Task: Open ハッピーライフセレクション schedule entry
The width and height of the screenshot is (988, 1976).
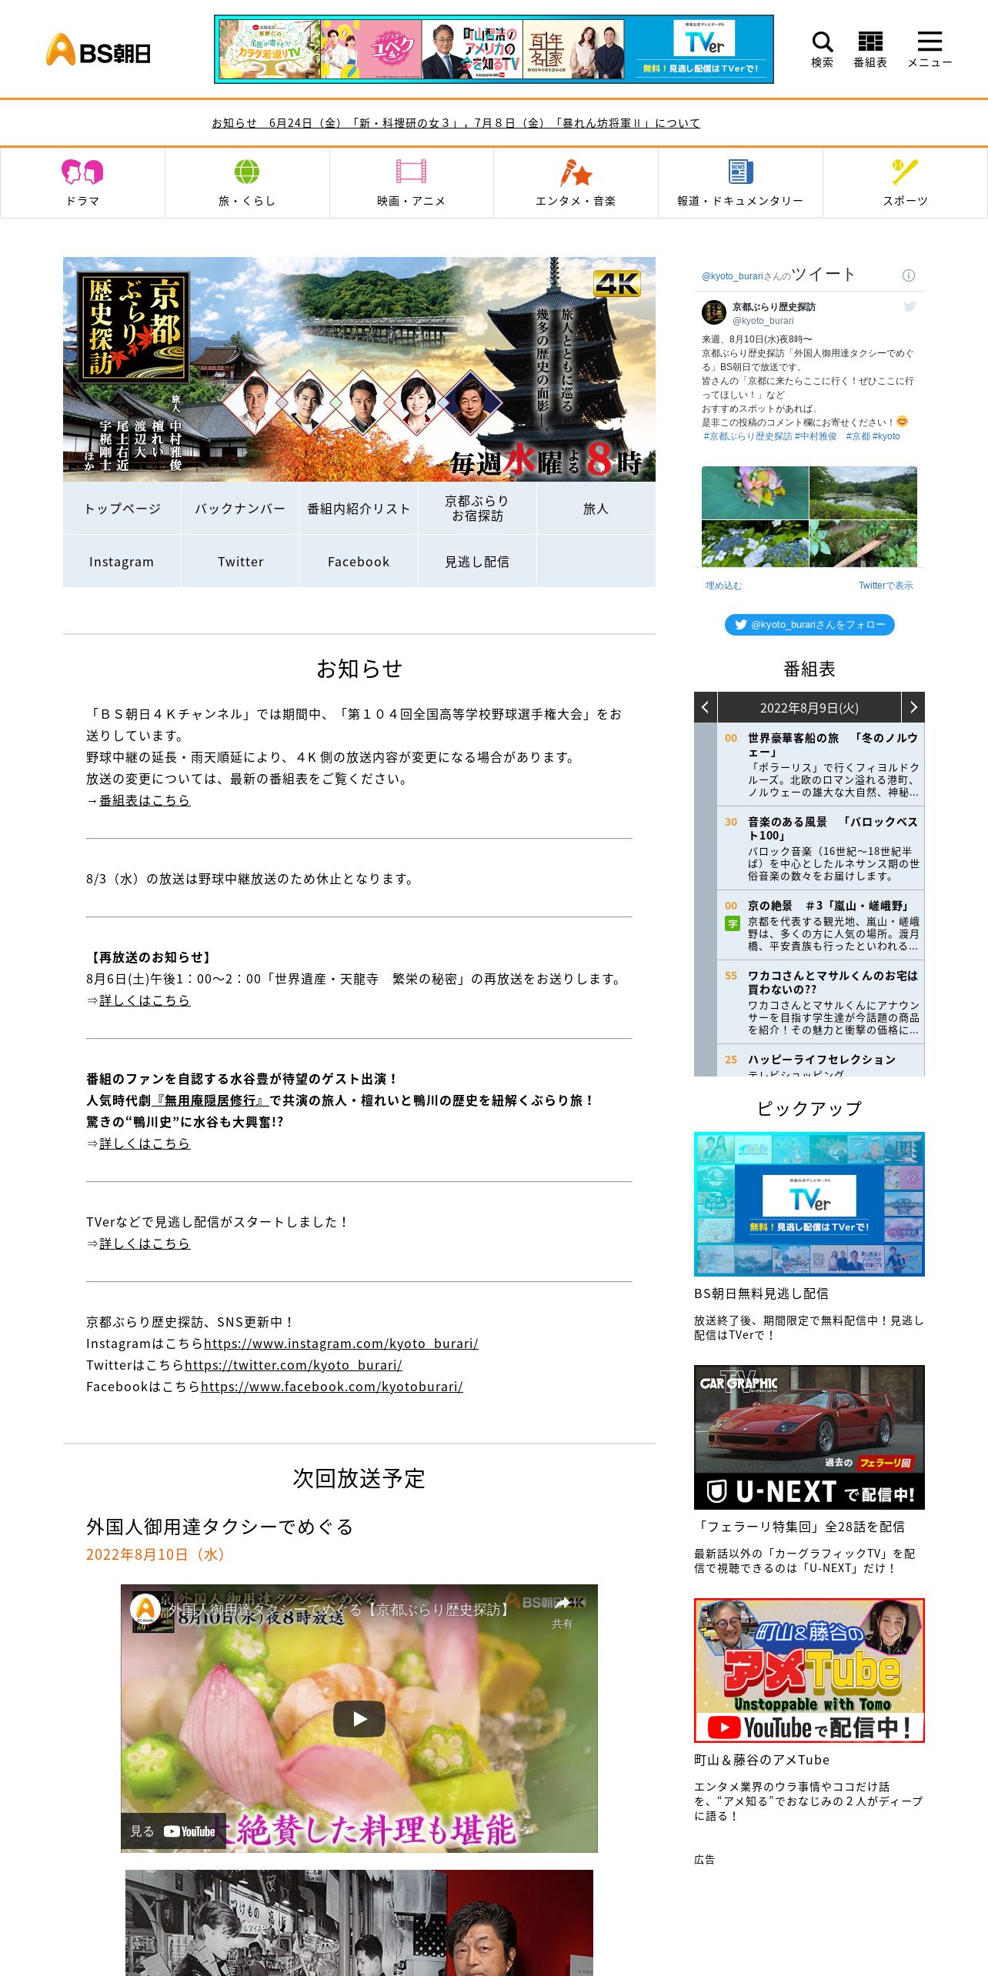Action: pos(821,1061)
